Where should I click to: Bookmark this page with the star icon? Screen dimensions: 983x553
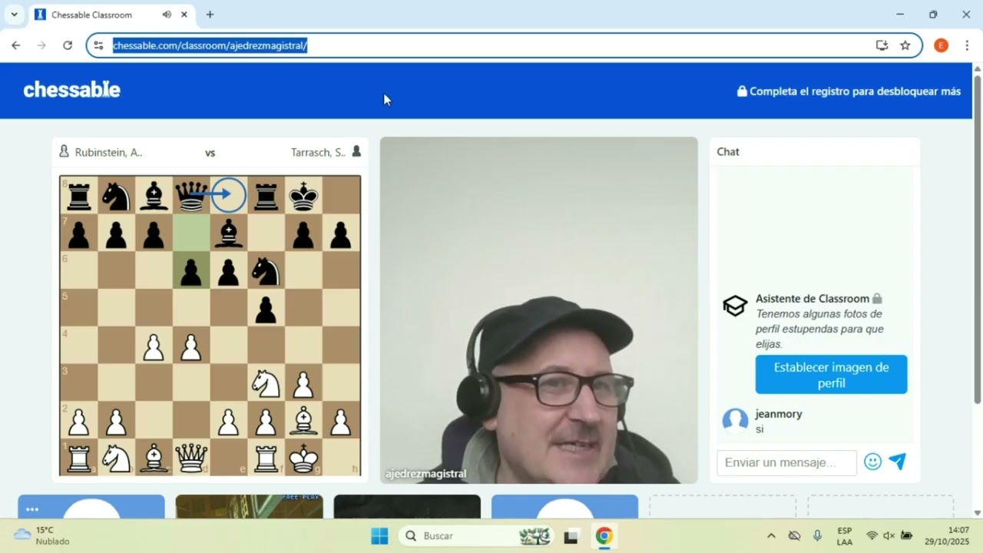(x=905, y=45)
